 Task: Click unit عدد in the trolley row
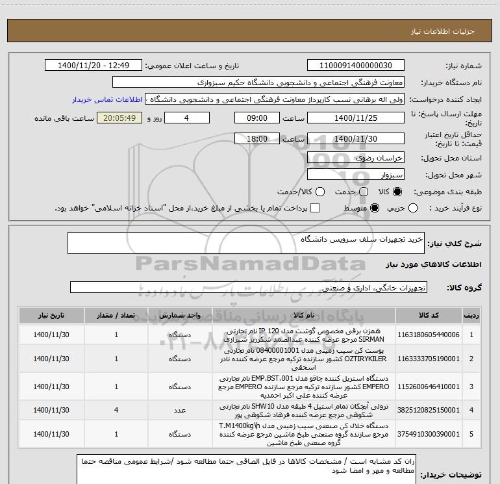pyautogui.click(x=180, y=410)
